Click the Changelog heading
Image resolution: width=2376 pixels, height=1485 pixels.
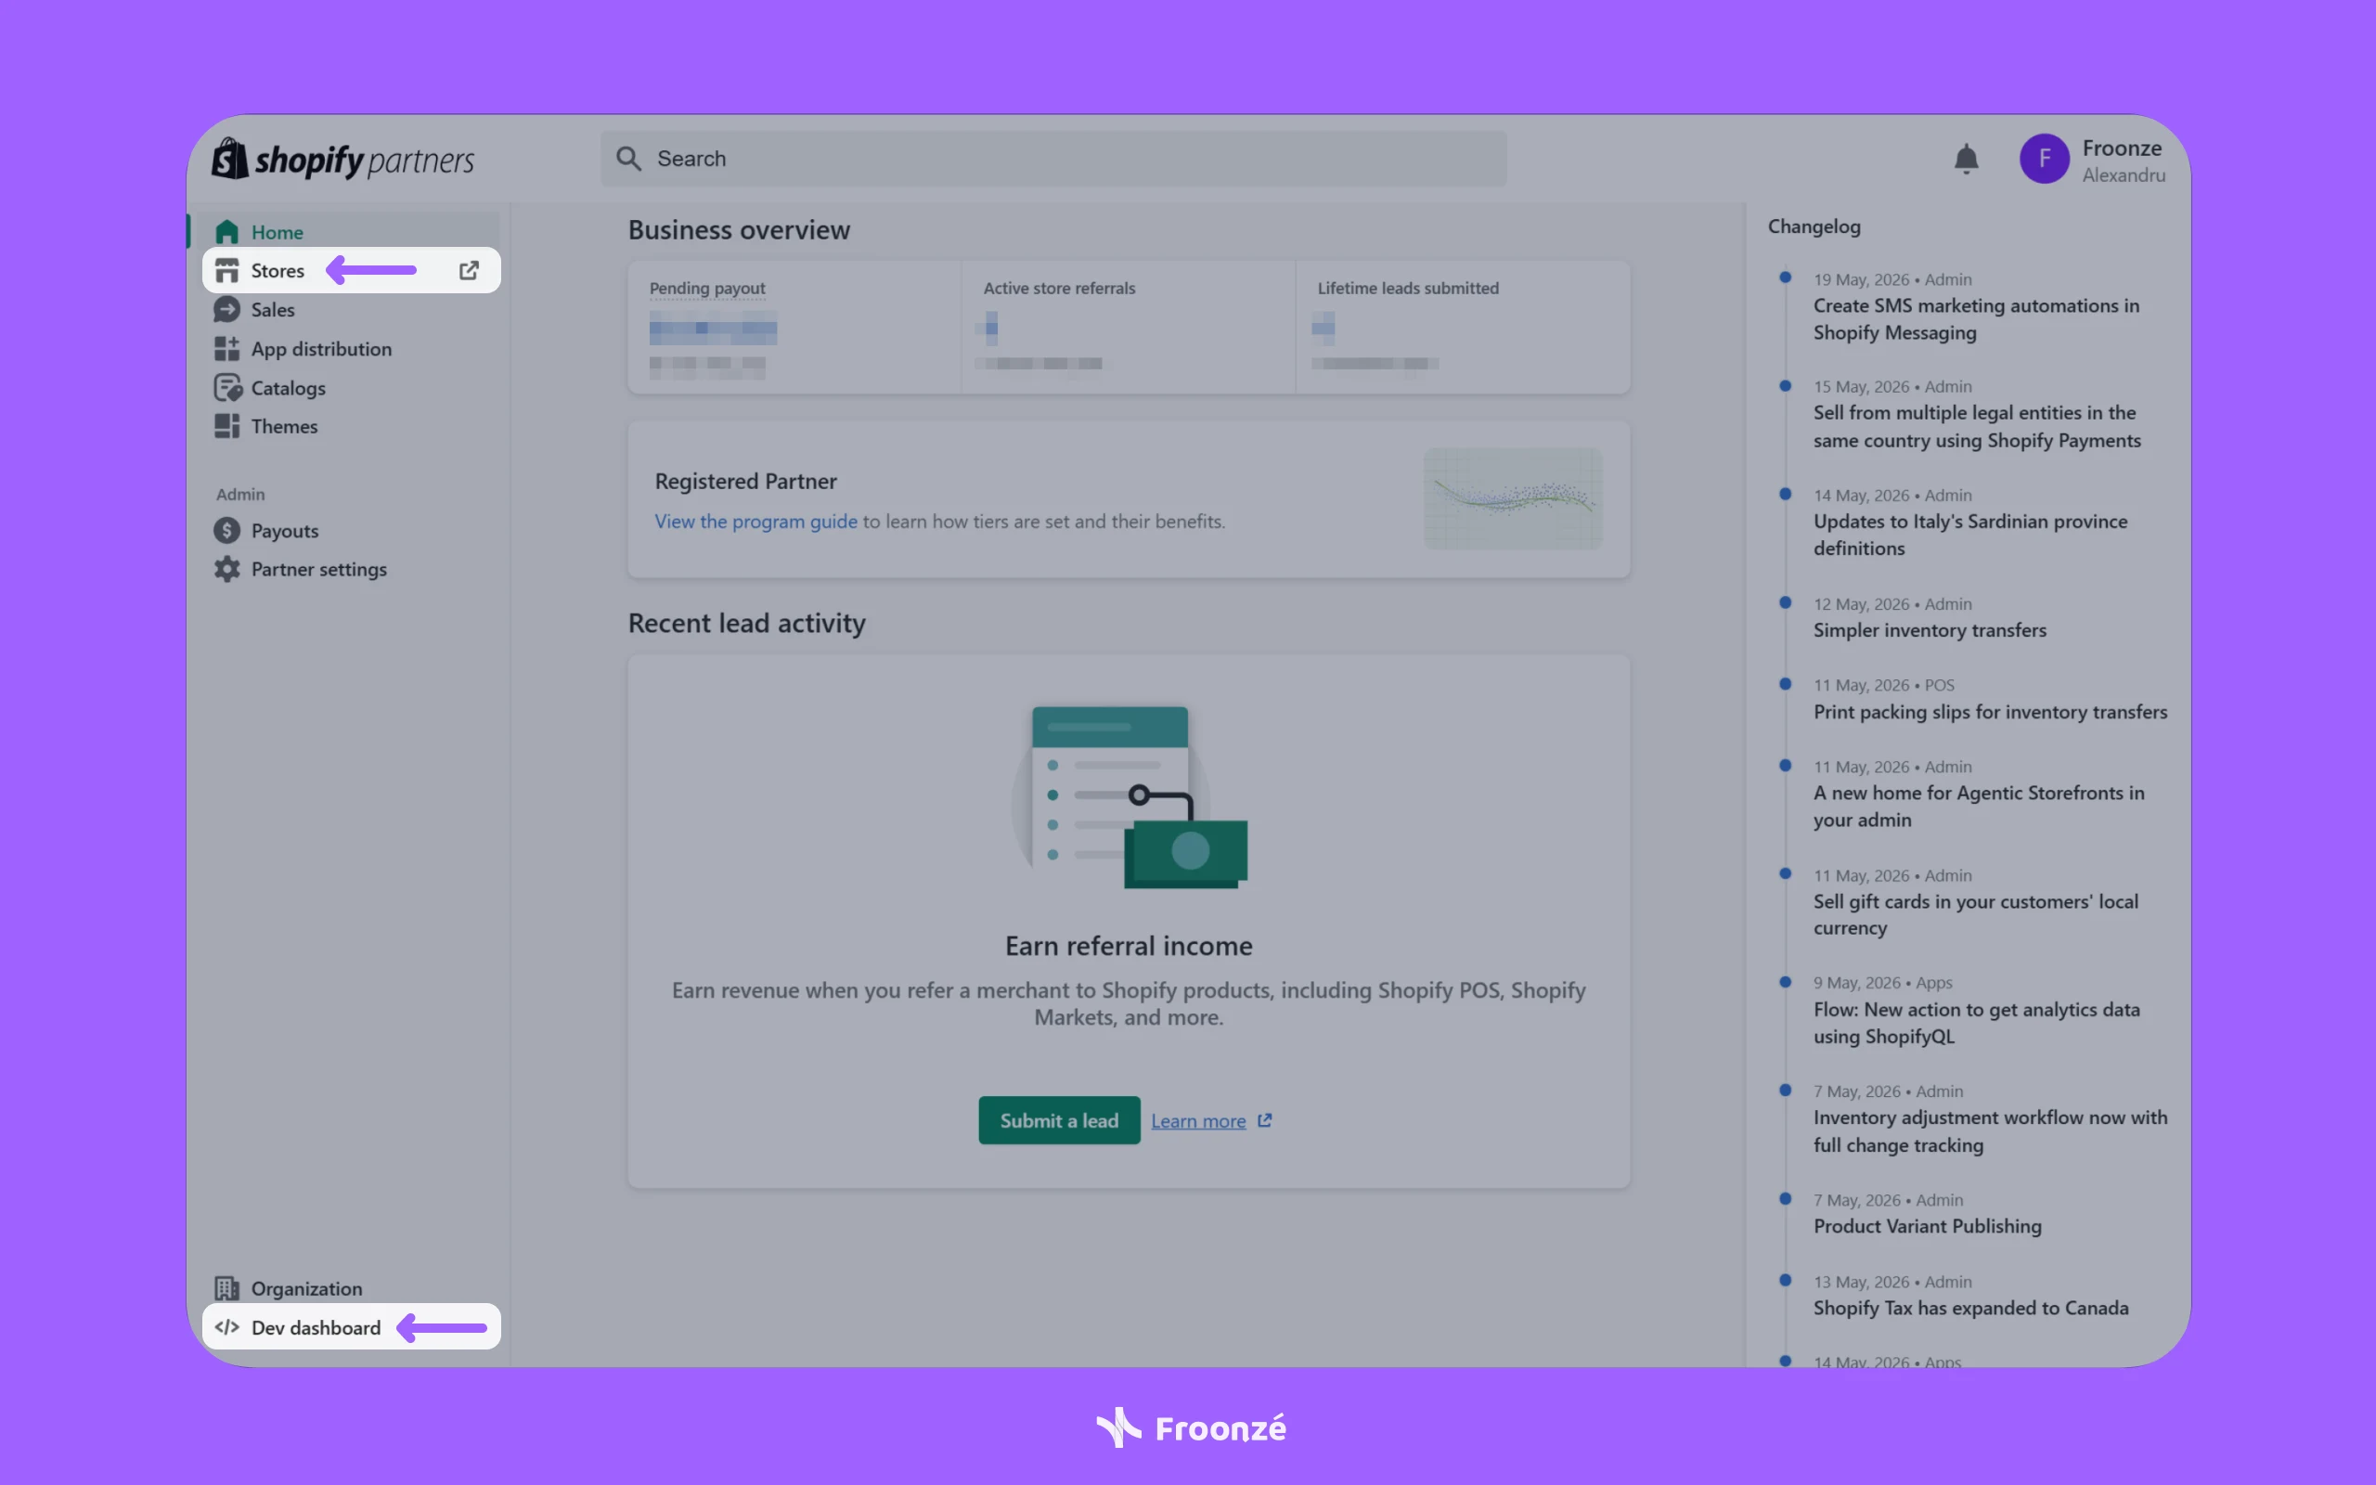[x=1814, y=226]
